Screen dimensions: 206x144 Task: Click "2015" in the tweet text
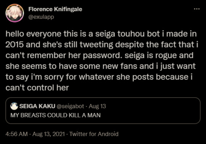click(x=14, y=45)
